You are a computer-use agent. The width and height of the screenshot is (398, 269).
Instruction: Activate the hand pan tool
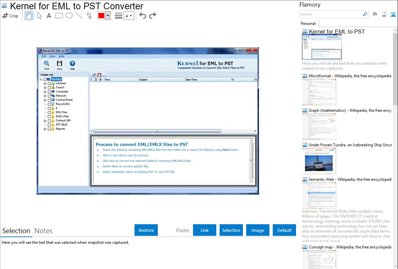29,16
